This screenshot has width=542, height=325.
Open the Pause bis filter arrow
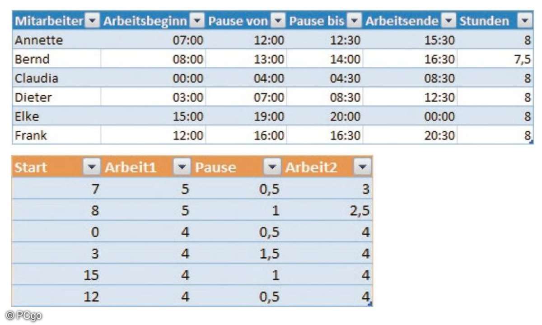point(355,21)
